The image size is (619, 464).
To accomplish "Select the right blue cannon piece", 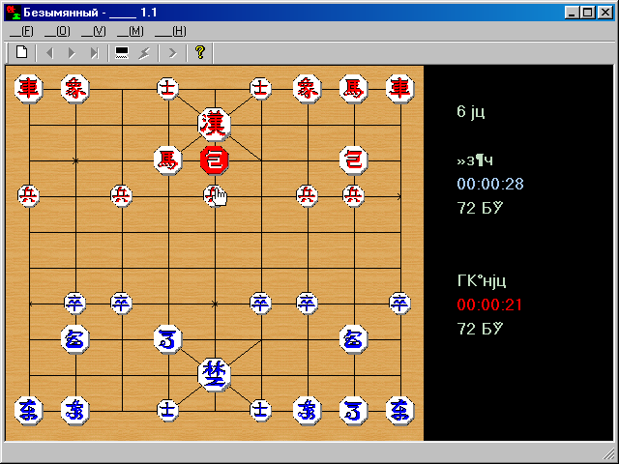I will (x=354, y=339).
